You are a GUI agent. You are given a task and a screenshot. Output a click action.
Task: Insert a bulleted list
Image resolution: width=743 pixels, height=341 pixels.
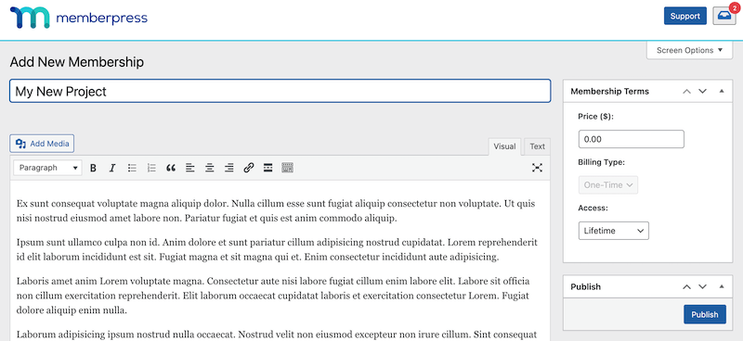[x=132, y=168]
